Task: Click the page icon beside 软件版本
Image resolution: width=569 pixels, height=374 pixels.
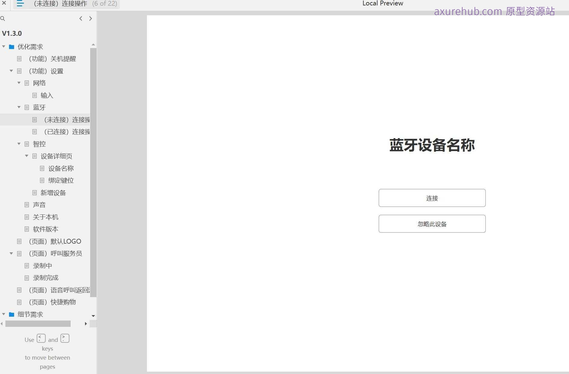Action: 27,229
